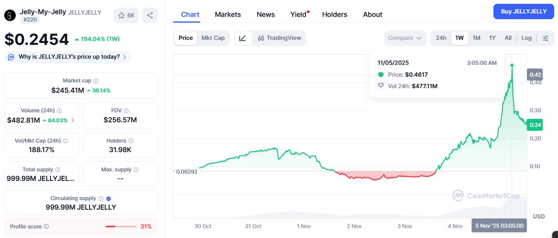The width and height of the screenshot is (558, 238).
Task: Open chart settings sliders icon
Action: 545,38
